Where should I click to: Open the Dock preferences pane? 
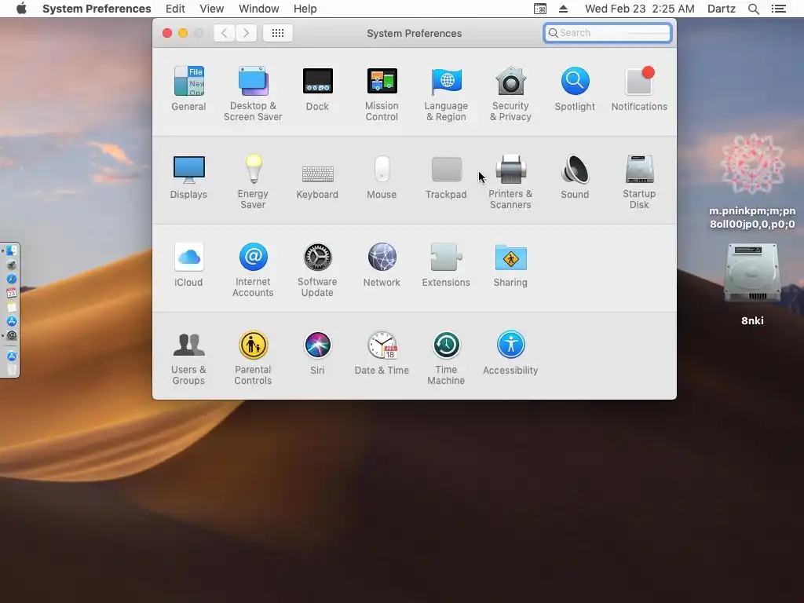pyautogui.click(x=317, y=89)
